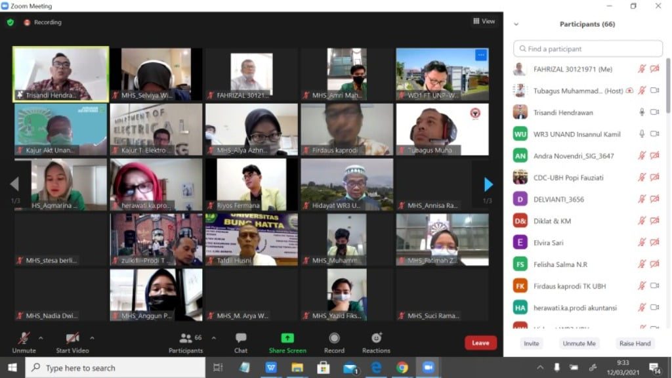Start recording with the Record icon
Screen dimensions: 672x378
[x=334, y=338]
